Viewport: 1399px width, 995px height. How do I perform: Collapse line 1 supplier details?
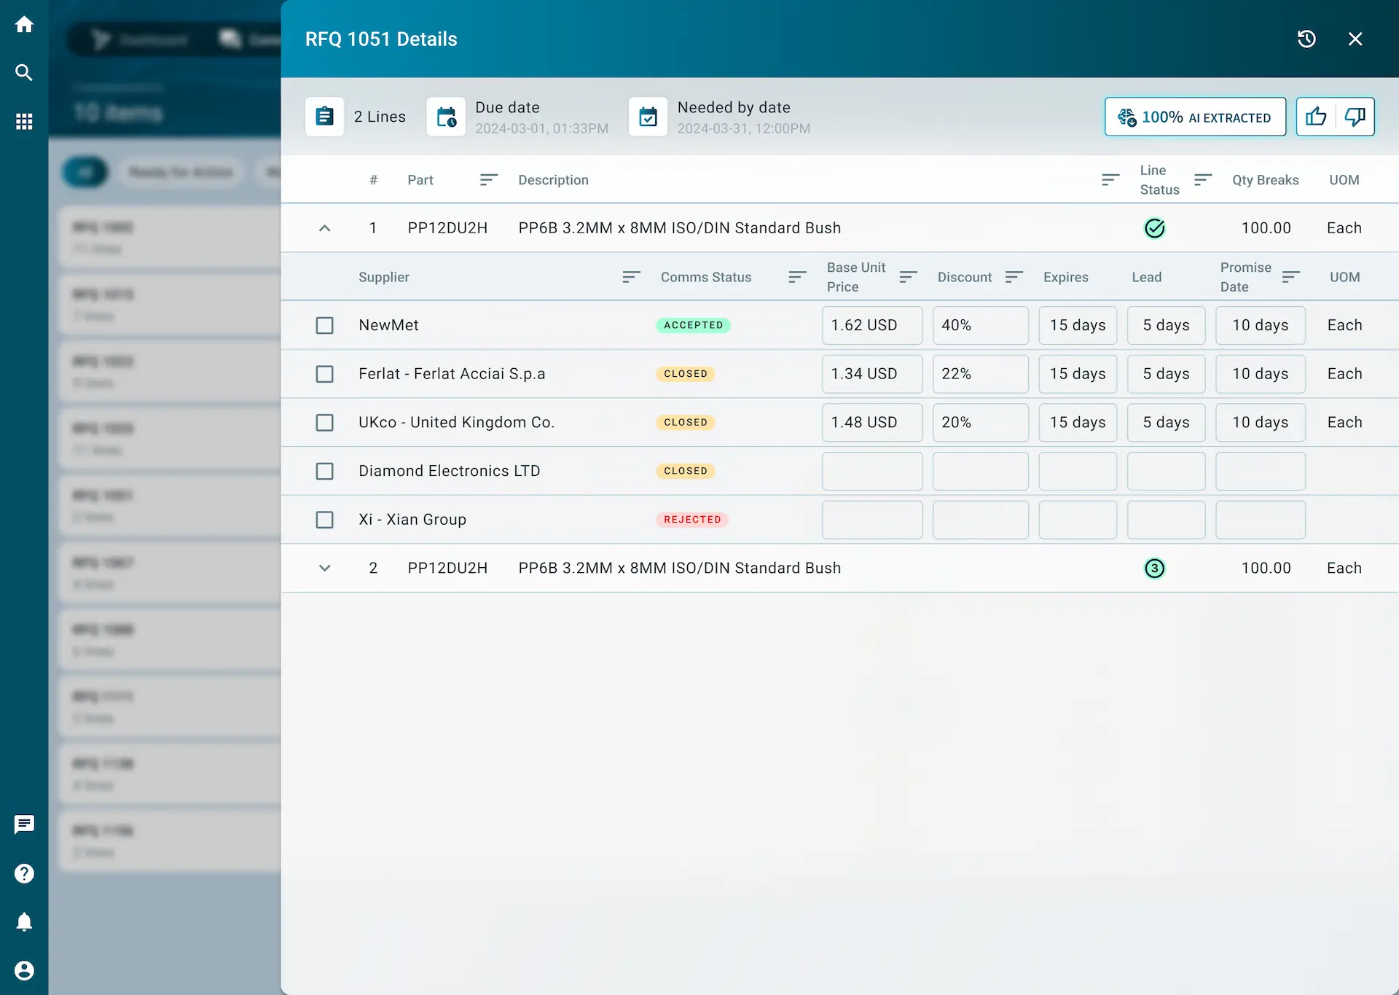click(324, 228)
